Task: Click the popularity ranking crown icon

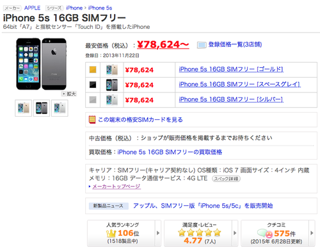Action: [111, 233]
